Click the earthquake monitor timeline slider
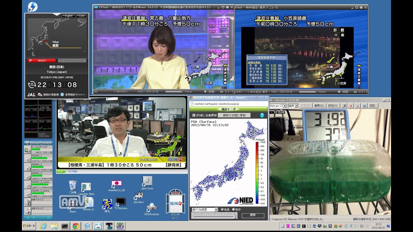This screenshot has width=413, height=232. click(x=214, y=216)
